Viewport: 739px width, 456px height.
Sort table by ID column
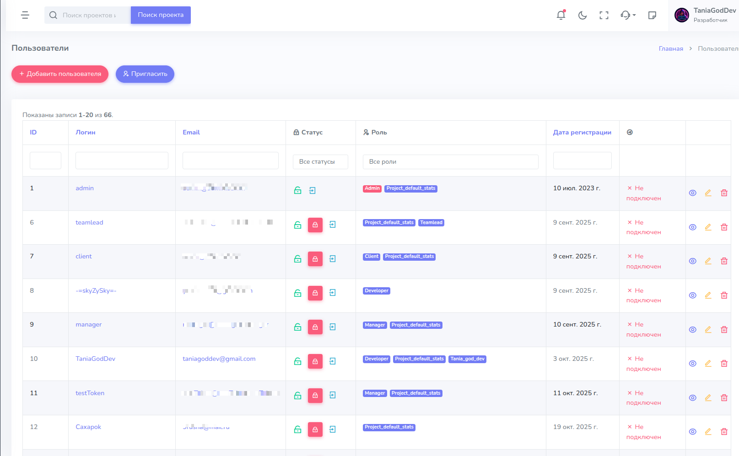tap(33, 132)
